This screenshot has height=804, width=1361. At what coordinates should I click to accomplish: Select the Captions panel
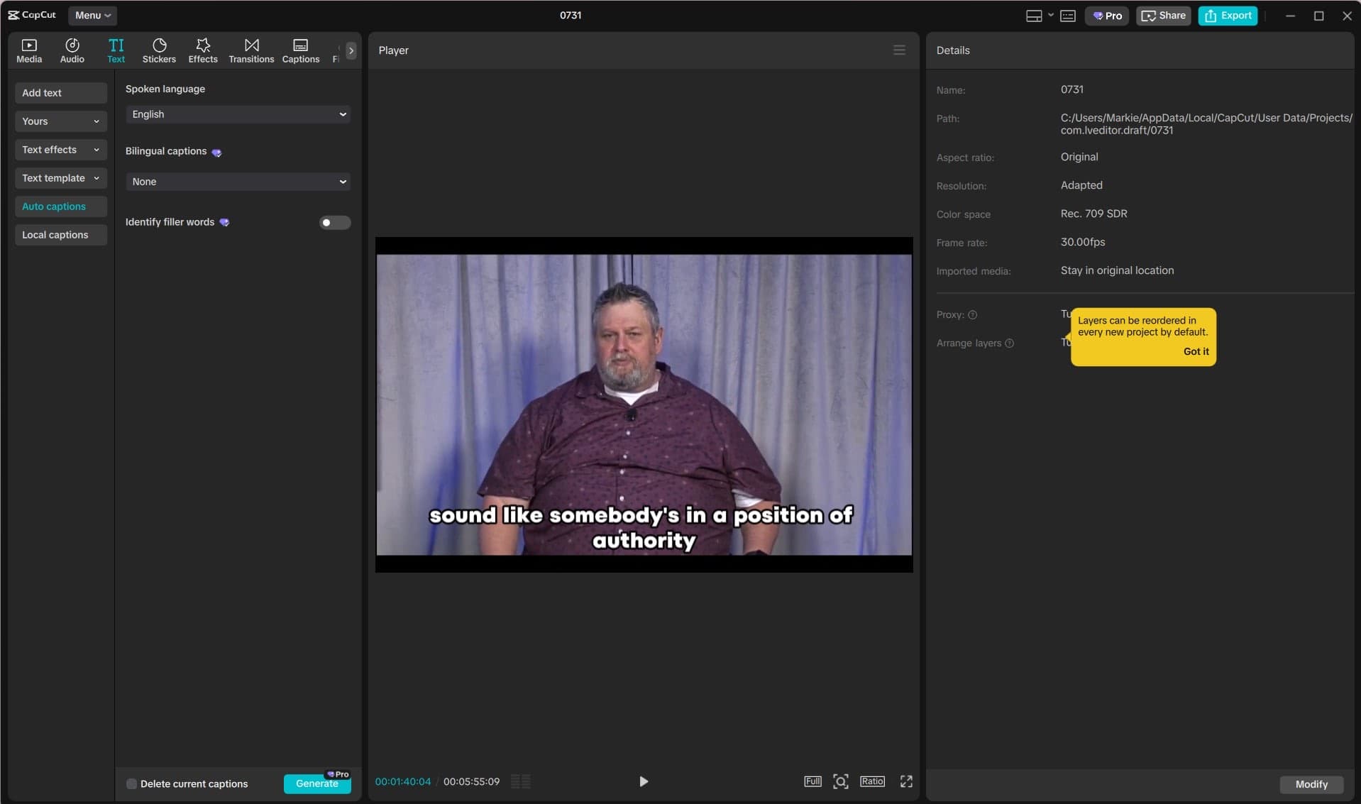click(300, 50)
